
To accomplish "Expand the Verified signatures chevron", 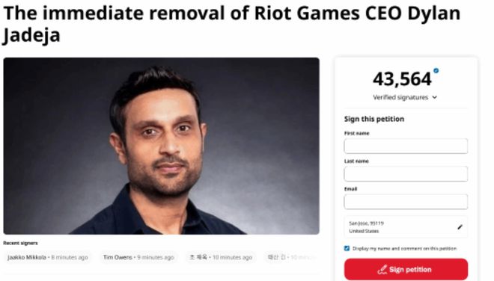I will click(434, 98).
